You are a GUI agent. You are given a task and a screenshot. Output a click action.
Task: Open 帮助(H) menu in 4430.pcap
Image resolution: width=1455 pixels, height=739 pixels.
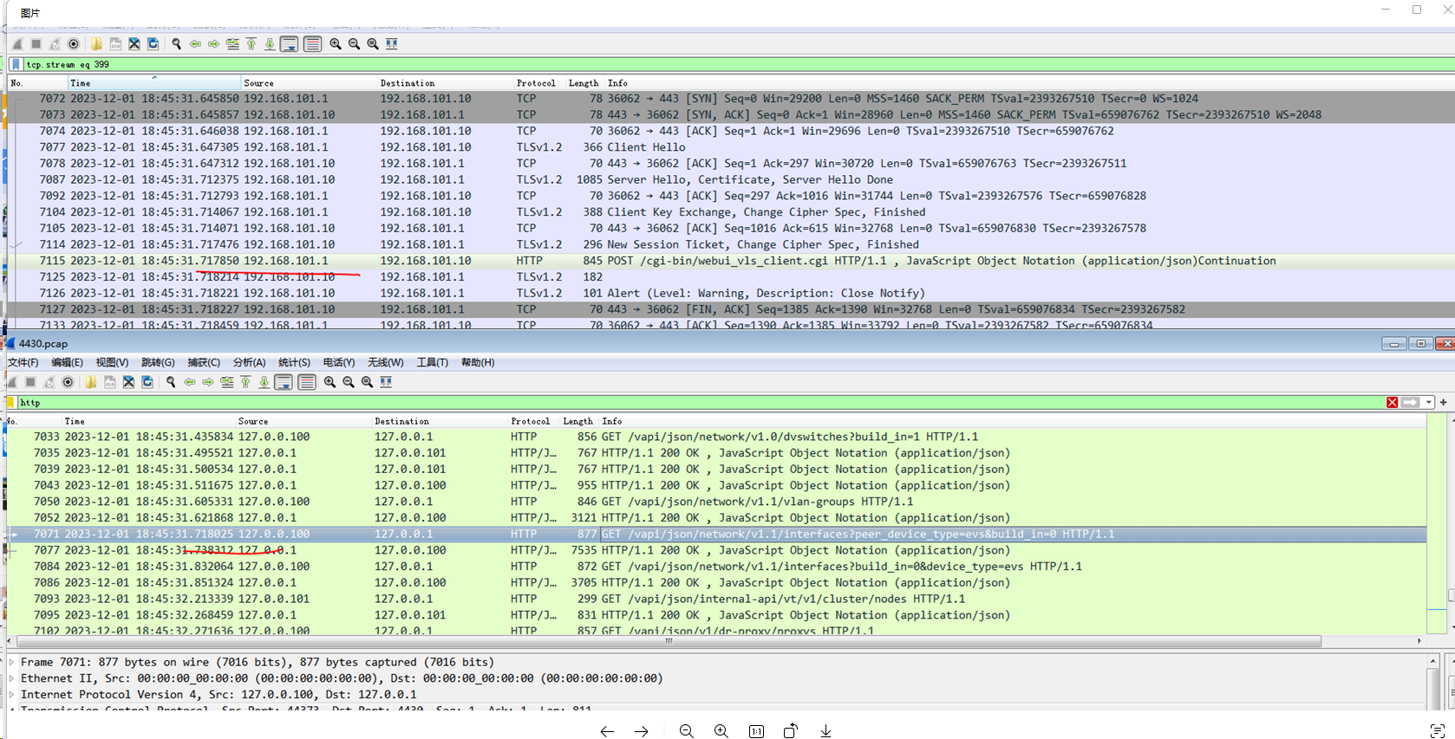click(478, 362)
